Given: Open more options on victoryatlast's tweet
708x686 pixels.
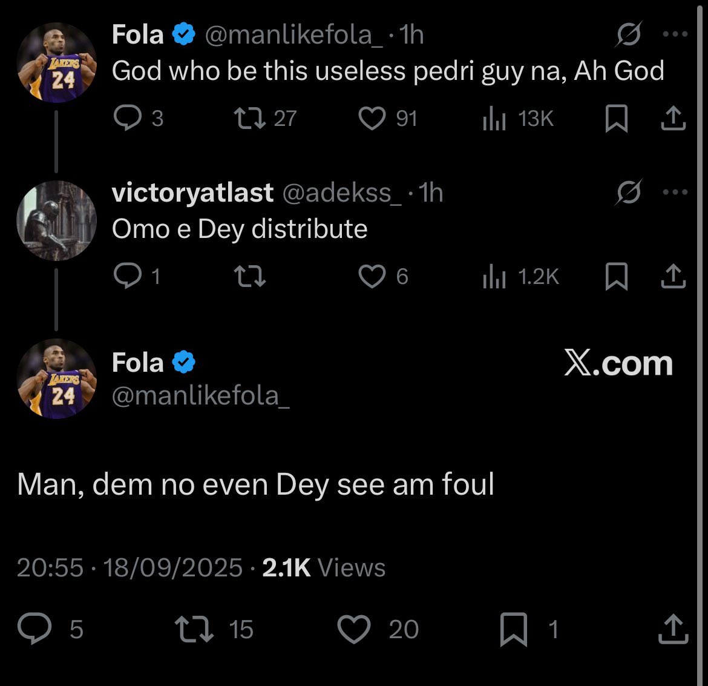Looking at the screenshot, I should (675, 193).
